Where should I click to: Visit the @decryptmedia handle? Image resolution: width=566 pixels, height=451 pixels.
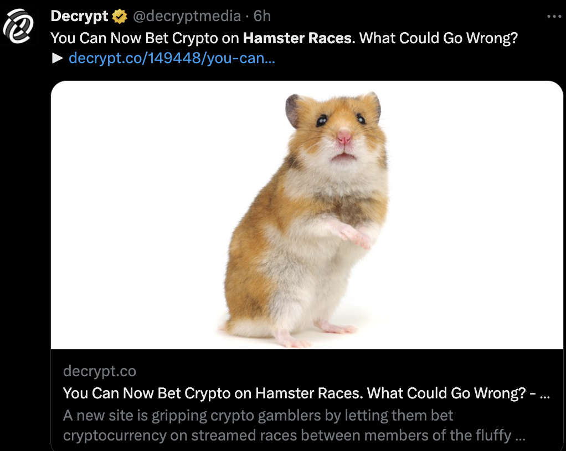click(x=187, y=16)
